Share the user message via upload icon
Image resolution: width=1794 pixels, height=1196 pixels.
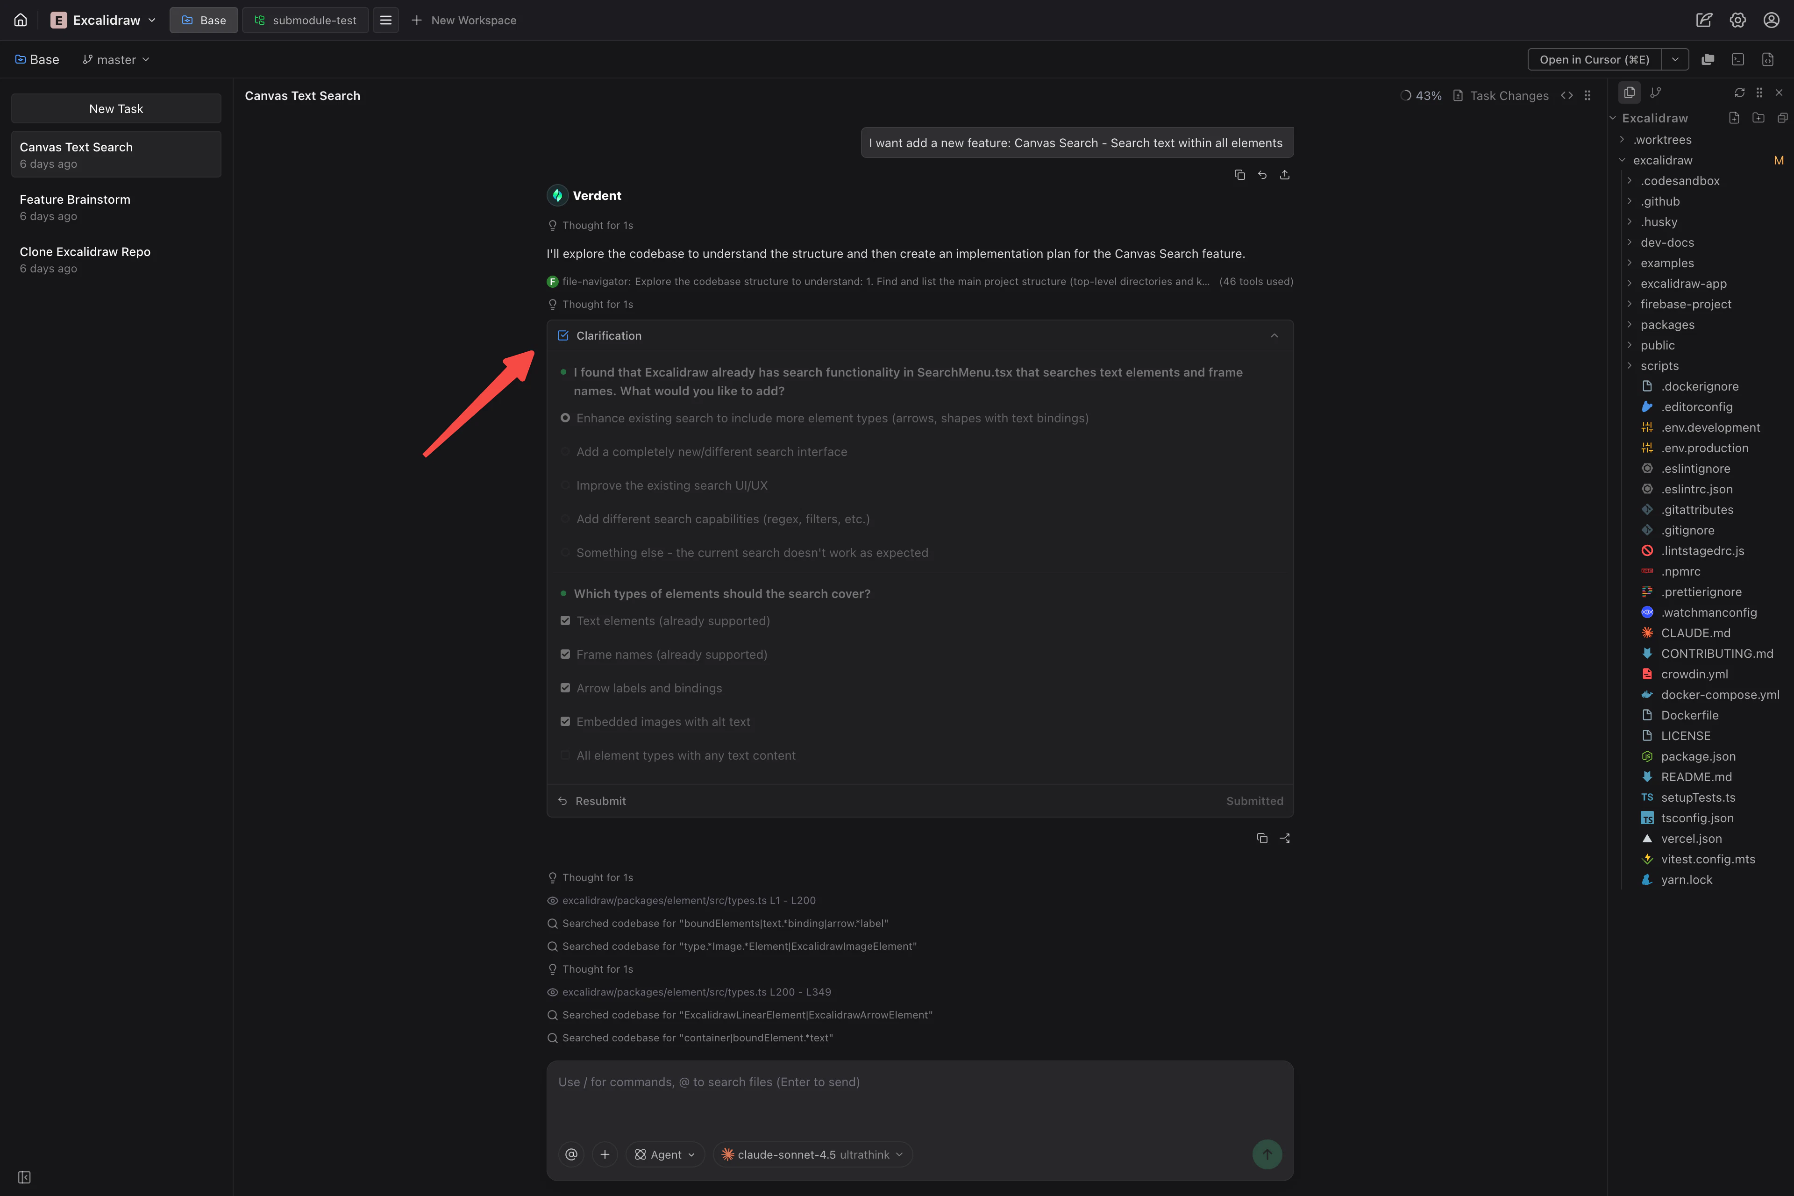click(1284, 175)
